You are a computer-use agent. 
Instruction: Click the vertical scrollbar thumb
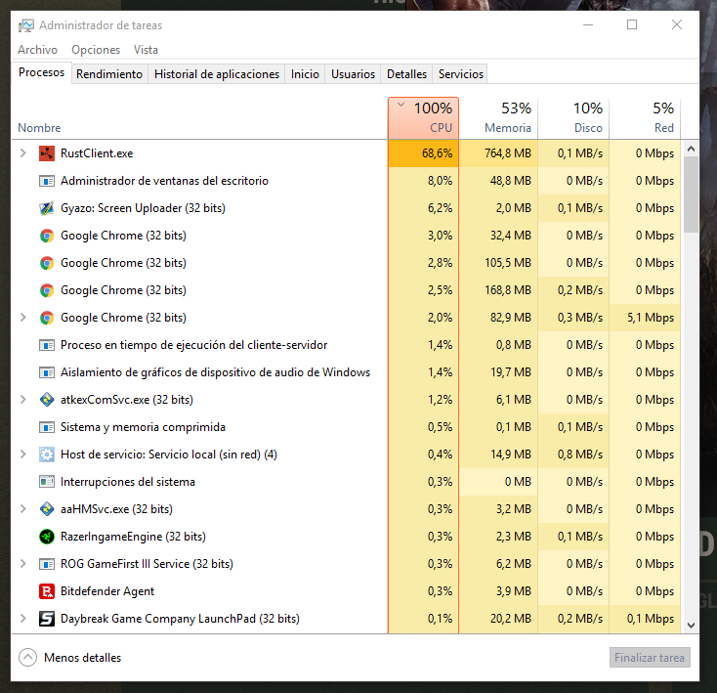tap(691, 195)
